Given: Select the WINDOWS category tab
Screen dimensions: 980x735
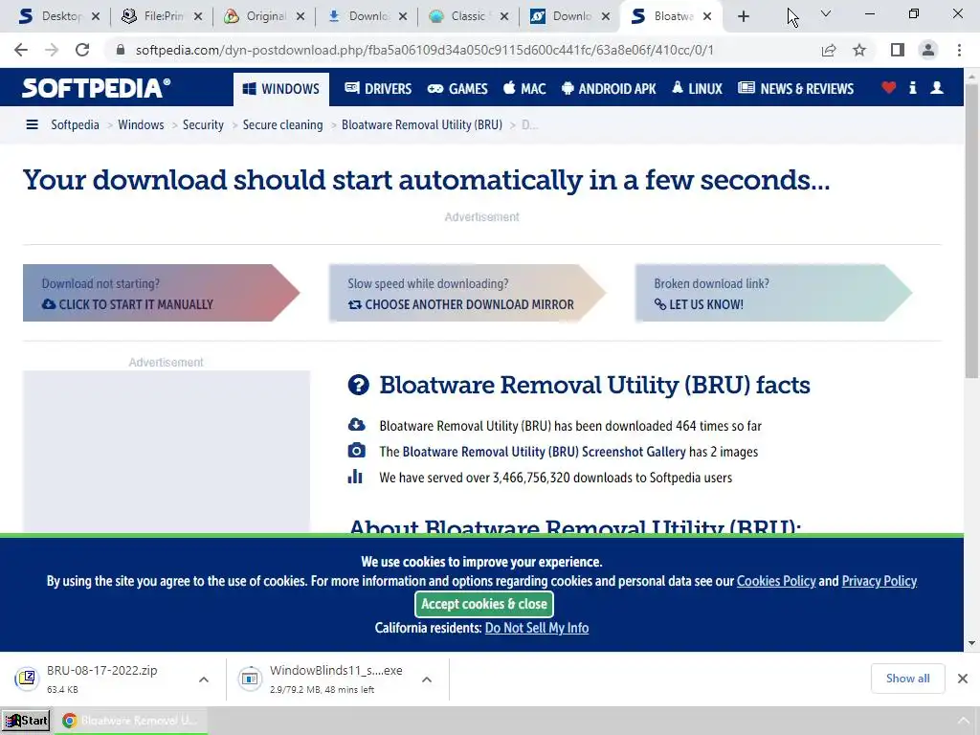Looking at the screenshot, I should click(280, 89).
